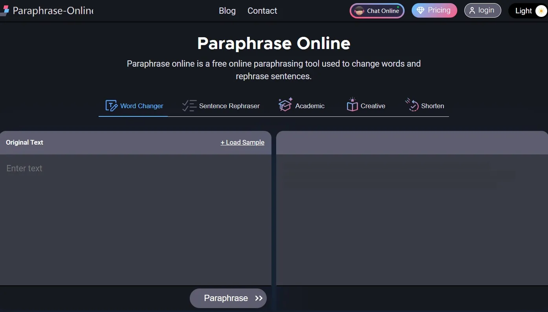Click the Shorten circular arrow icon
This screenshot has height=312, width=548.
point(412,105)
